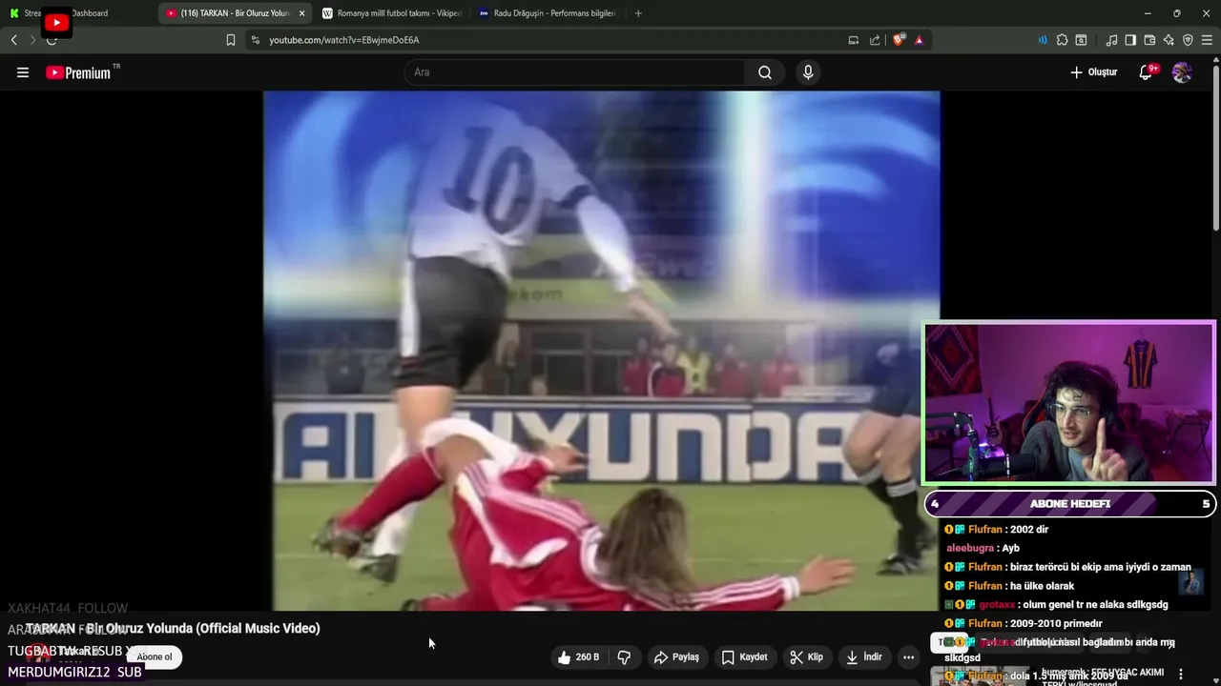Open YouTube notifications bell

coord(1147,72)
